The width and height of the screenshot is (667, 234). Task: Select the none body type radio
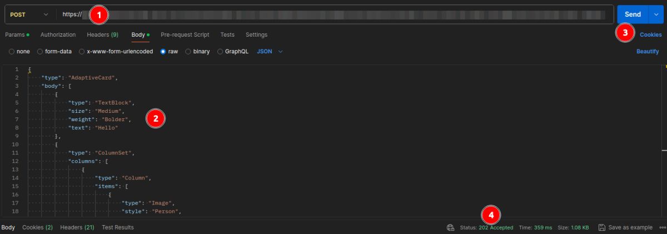(12, 51)
